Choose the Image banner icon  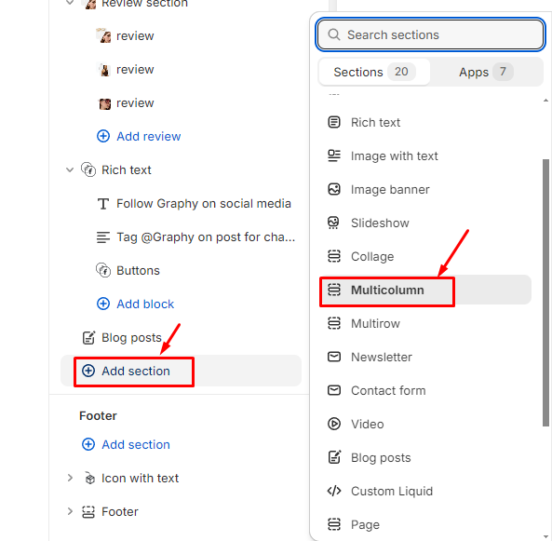(x=334, y=189)
